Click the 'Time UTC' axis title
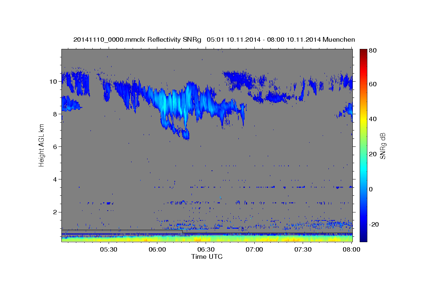This screenshot has height=290, width=436. [x=207, y=257]
